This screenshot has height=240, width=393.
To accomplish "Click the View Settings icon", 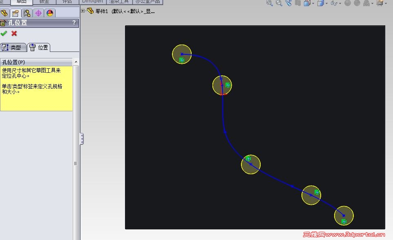I will [366, 3].
